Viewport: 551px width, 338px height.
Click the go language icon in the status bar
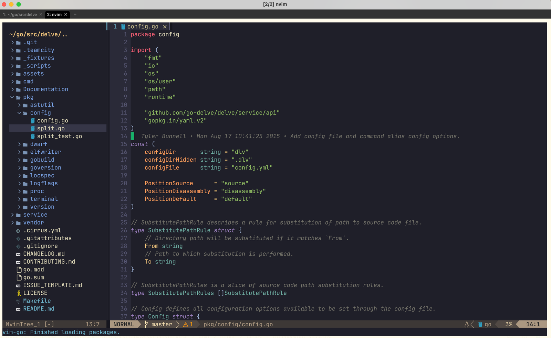click(479, 324)
